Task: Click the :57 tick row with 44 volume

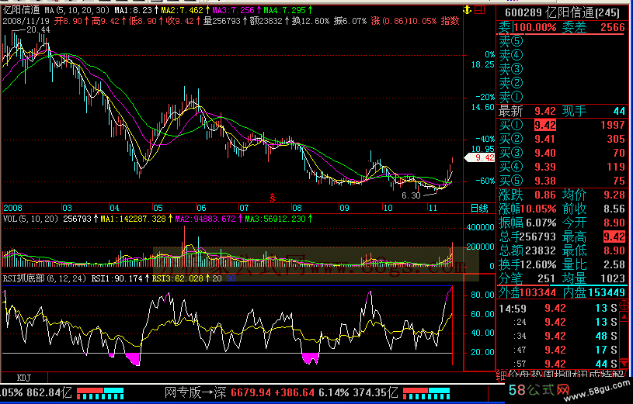Action: coord(558,364)
